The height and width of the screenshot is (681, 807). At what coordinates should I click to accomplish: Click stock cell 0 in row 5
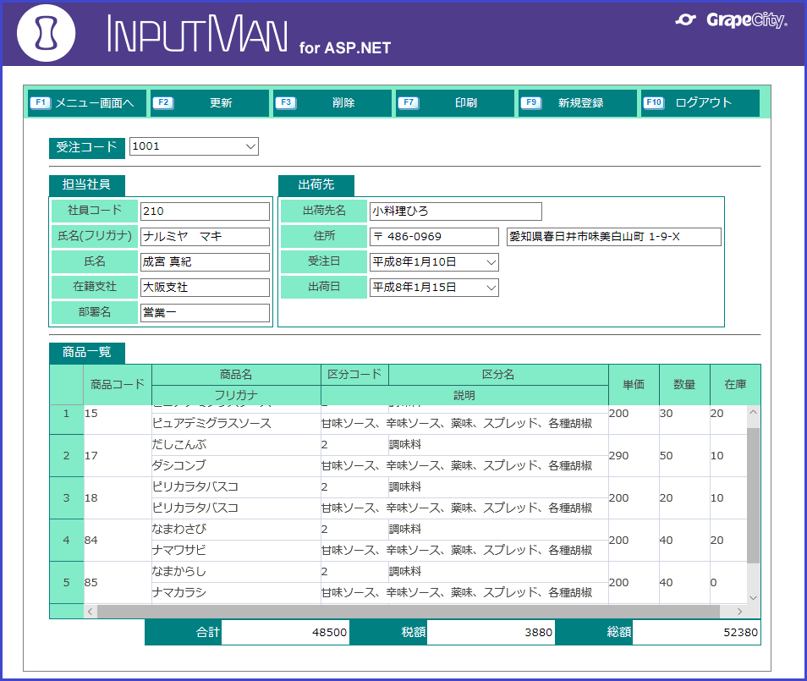coord(728,582)
